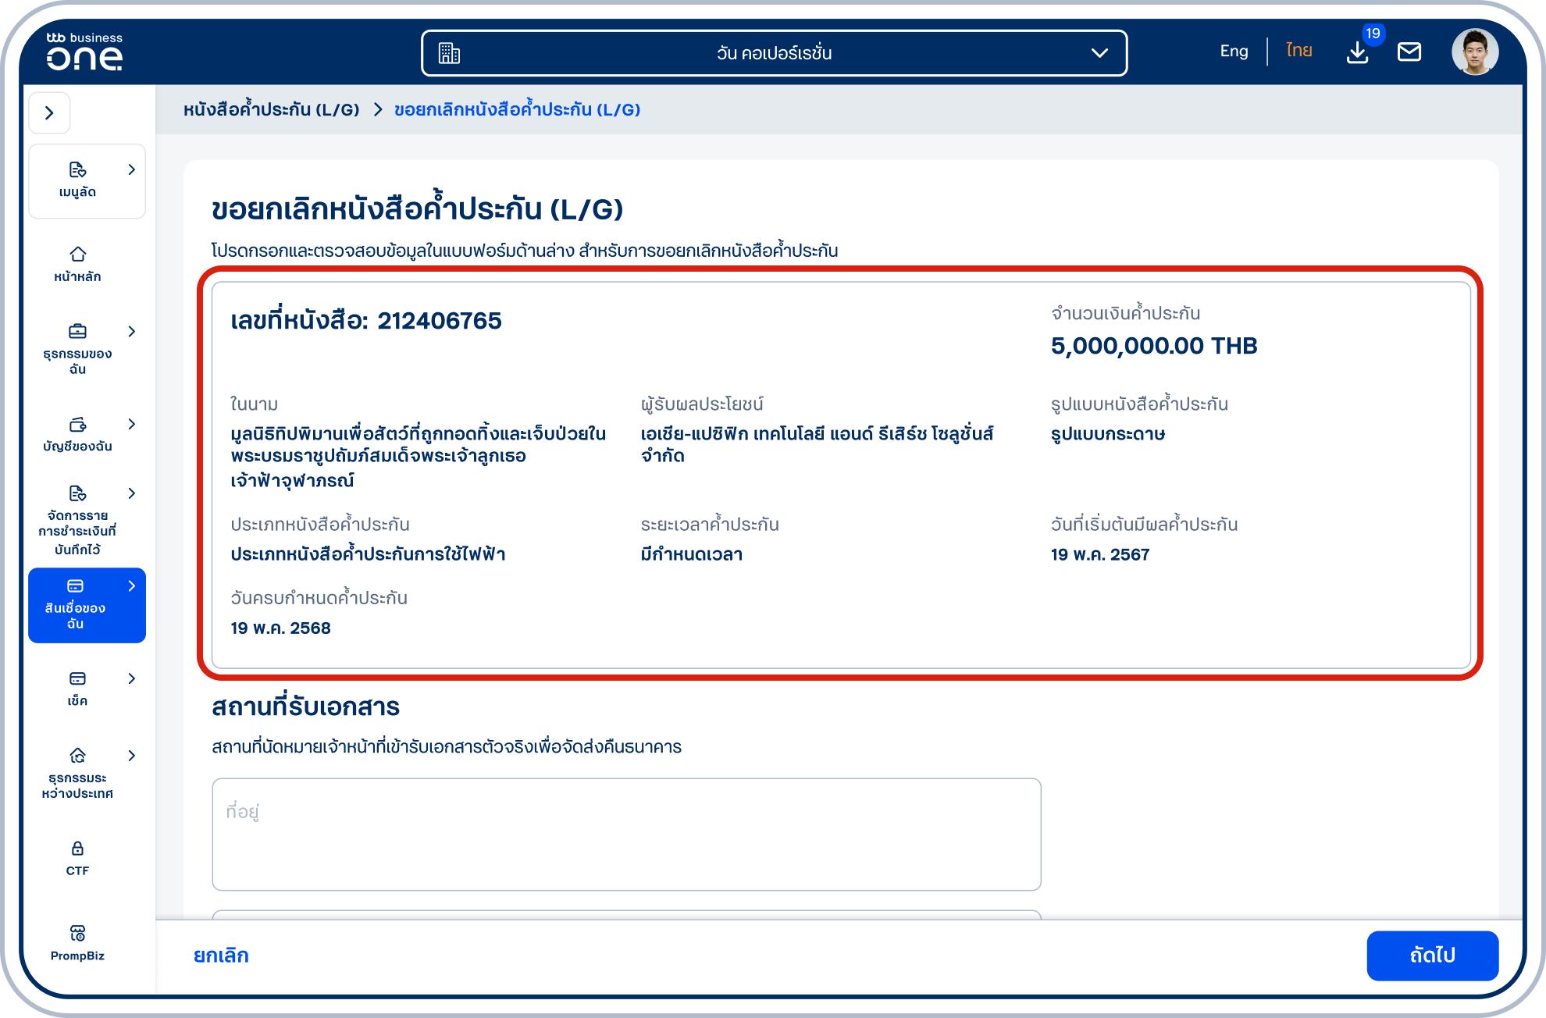Open เช็ค cheque icon
The image size is (1546, 1018).
click(77, 678)
